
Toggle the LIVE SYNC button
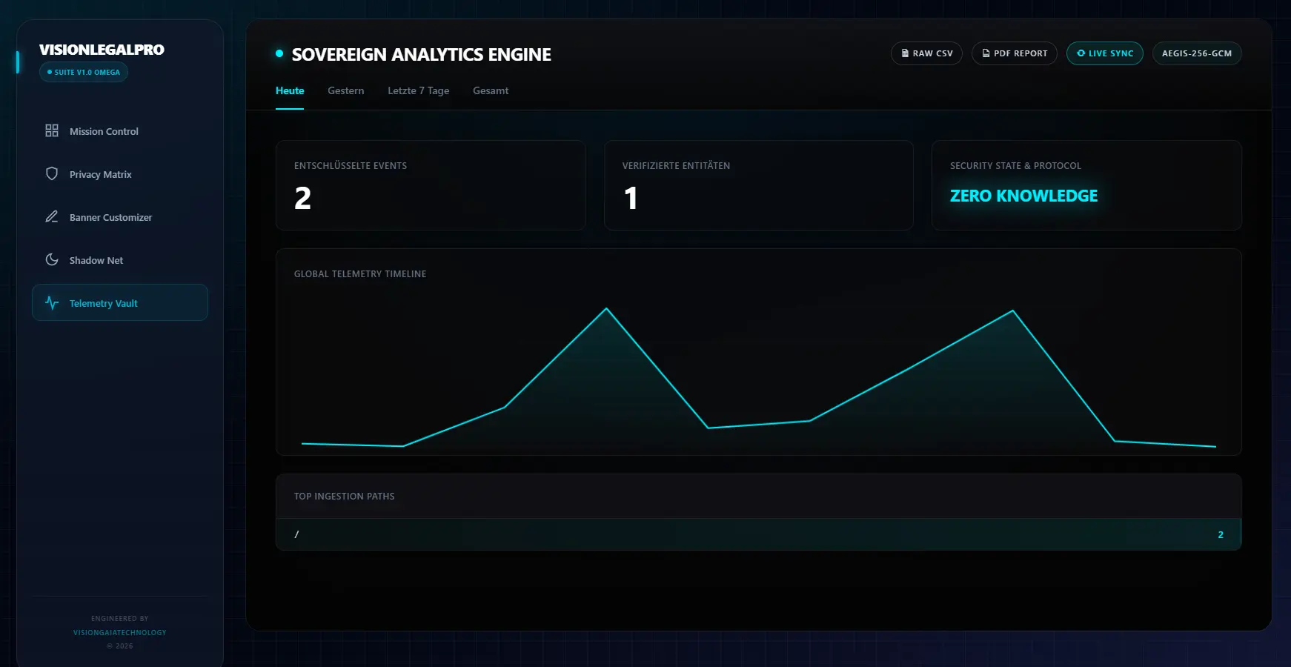1105,53
